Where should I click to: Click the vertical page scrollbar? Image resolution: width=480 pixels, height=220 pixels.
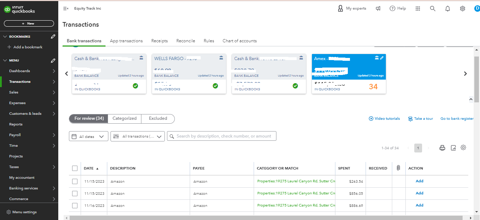tap(477, 79)
